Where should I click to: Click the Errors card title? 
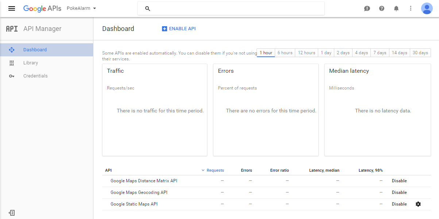(x=226, y=71)
